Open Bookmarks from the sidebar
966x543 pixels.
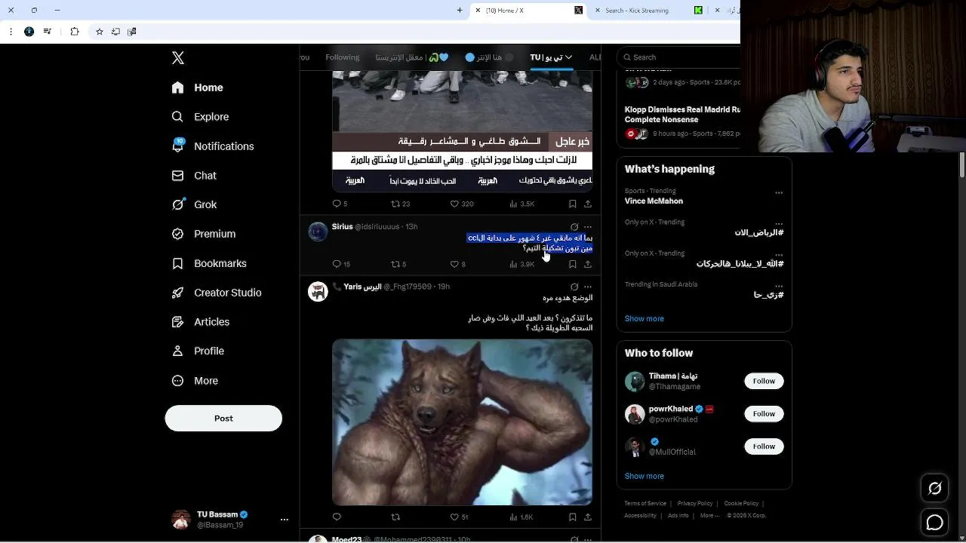click(210, 263)
